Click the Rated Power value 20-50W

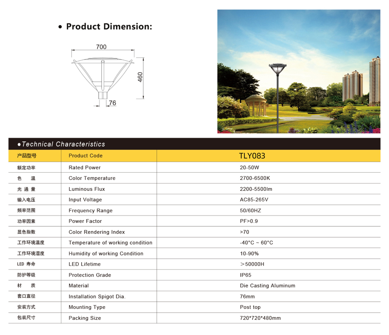(x=249, y=167)
